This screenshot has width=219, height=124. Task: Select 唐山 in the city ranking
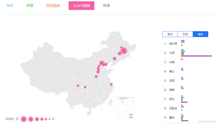pyautogui.click(x=172, y=71)
